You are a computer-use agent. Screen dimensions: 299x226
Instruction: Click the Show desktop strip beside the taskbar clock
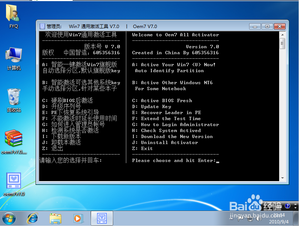pos(296,218)
